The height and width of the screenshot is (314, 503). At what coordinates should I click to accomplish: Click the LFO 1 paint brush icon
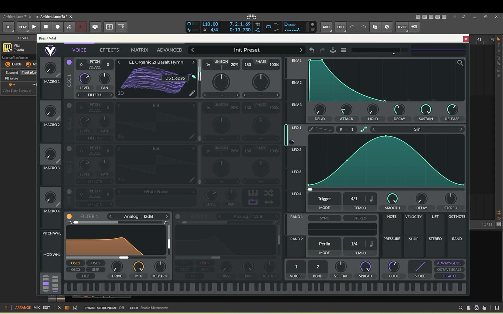coord(311,129)
